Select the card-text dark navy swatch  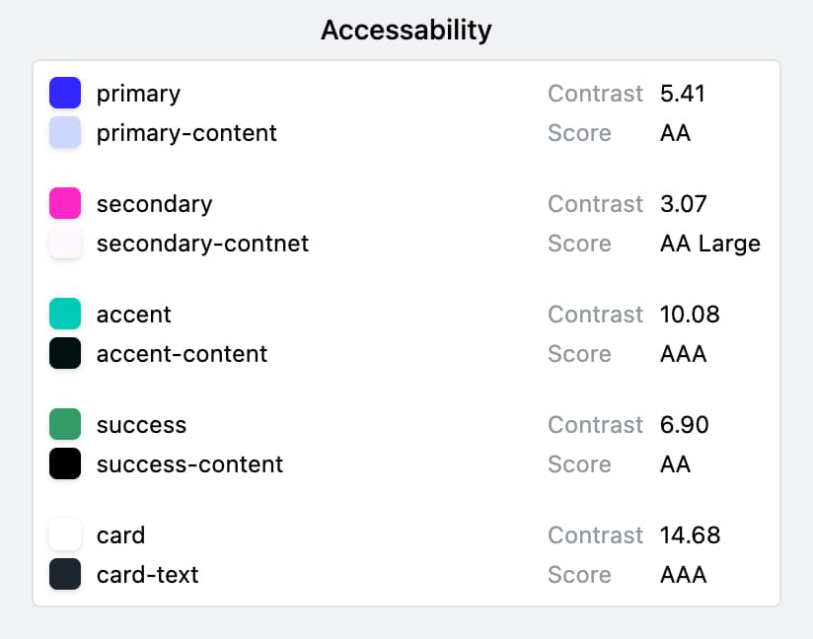click(65, 575)
